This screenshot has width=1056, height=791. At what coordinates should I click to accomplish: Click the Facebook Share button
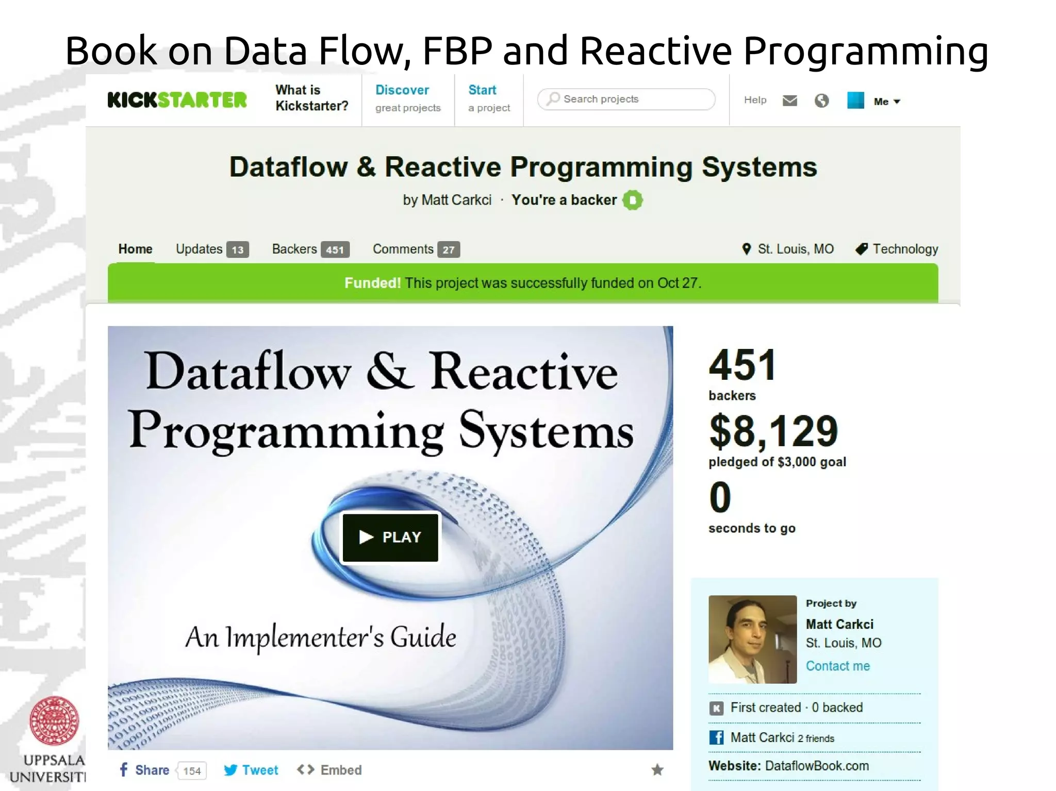(x=144, y=770)
